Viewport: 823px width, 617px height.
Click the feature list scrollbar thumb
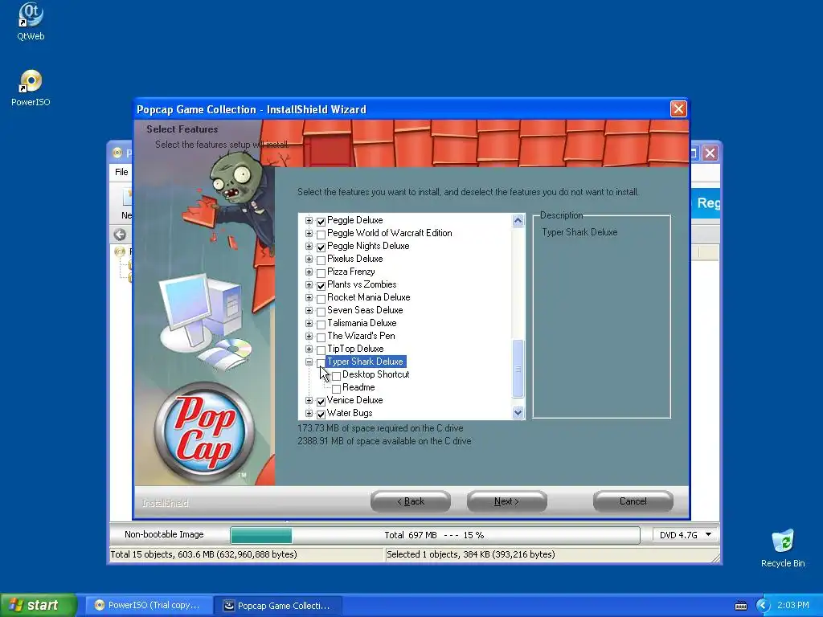point(518,369)
